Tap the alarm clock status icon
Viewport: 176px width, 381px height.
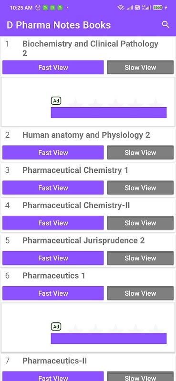click(38, 8)
